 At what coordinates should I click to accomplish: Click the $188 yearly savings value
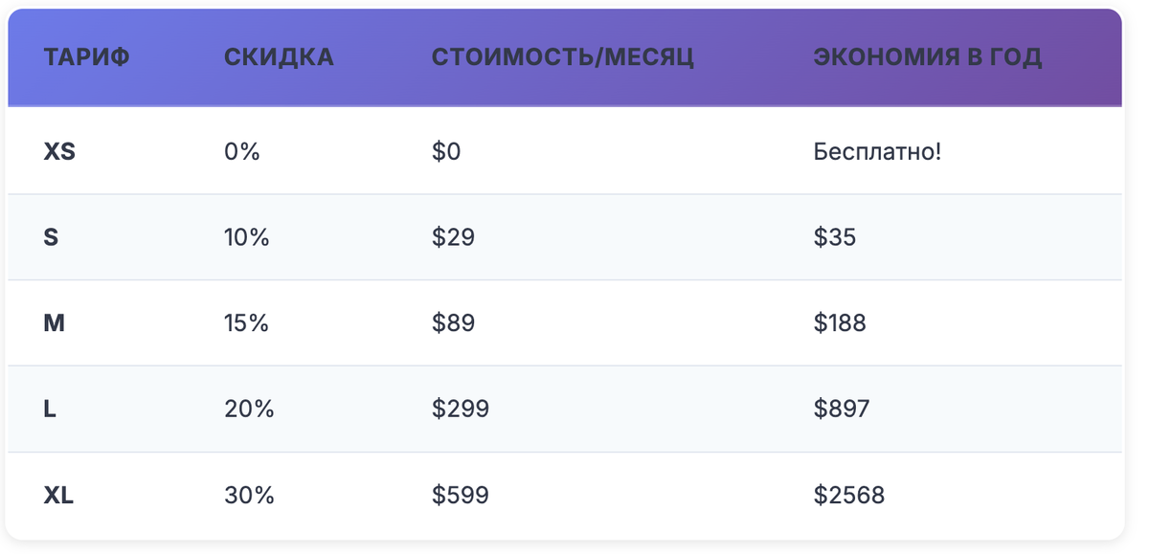coord(840,323)
